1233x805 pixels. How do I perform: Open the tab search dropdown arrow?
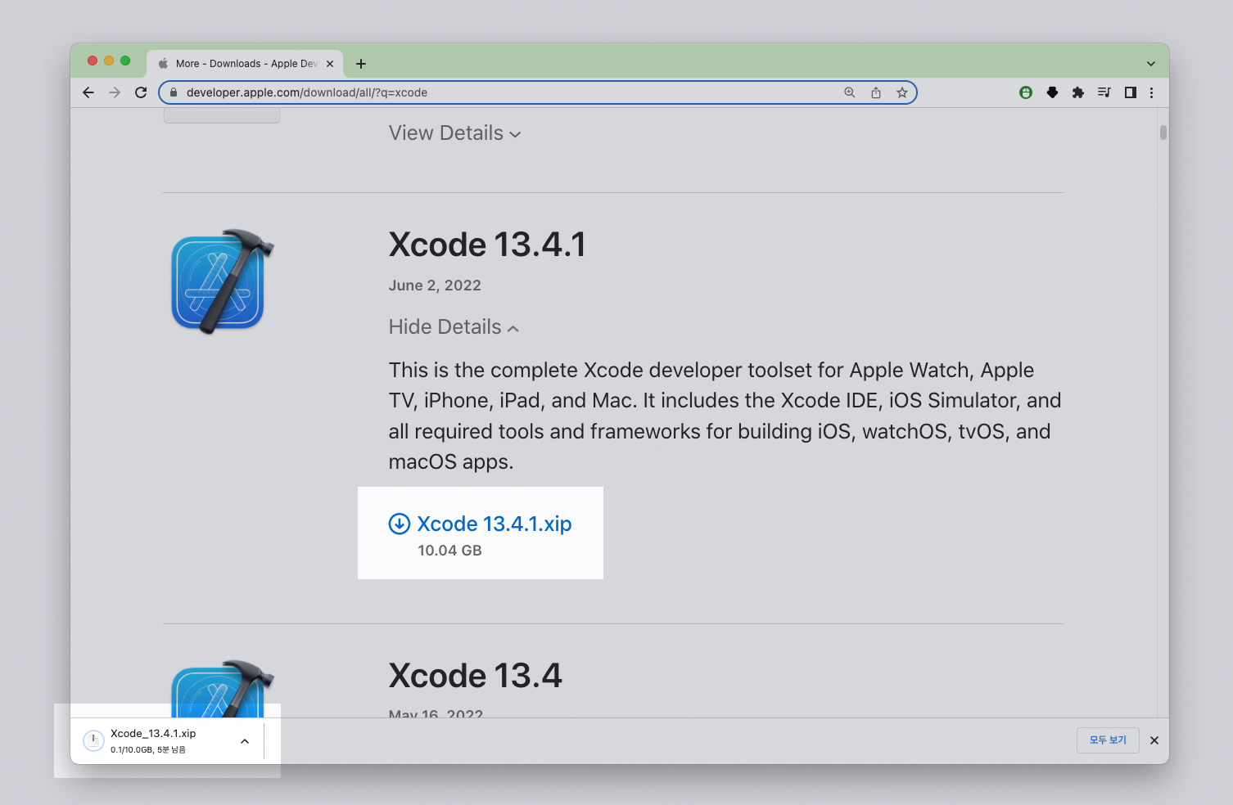(1151, 64)
